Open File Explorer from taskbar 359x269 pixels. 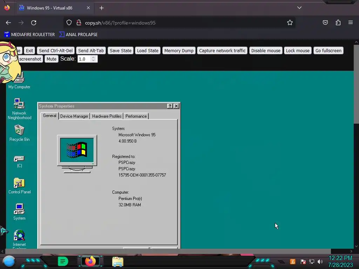[x=118, y=262]
